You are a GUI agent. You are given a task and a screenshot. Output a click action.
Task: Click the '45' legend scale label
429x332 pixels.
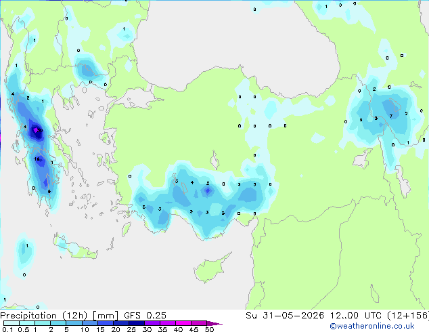[194, 329]
